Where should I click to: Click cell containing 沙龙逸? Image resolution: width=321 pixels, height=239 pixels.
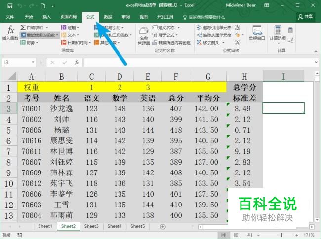point(61,109)
